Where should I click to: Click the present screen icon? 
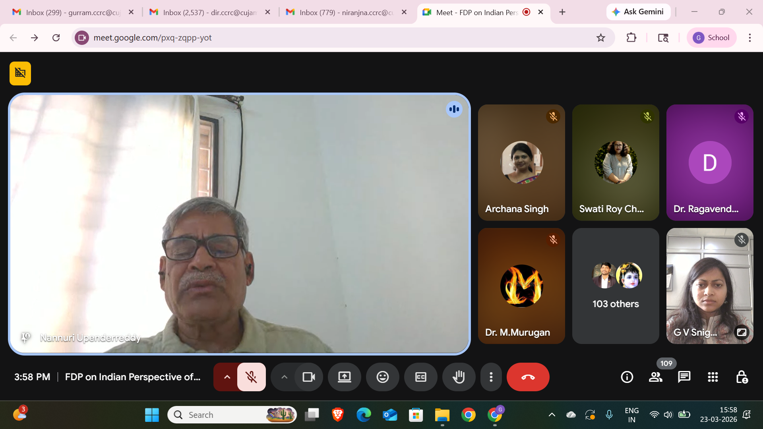coord(344,377)
